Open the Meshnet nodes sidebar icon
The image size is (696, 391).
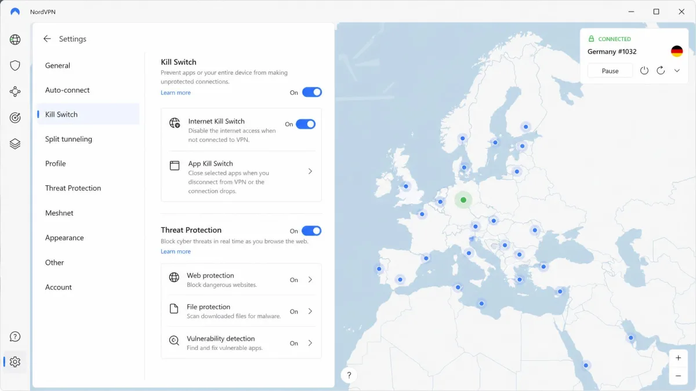click(15, 92)
